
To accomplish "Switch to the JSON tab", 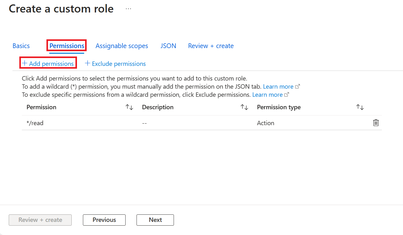I will point(168,46).
